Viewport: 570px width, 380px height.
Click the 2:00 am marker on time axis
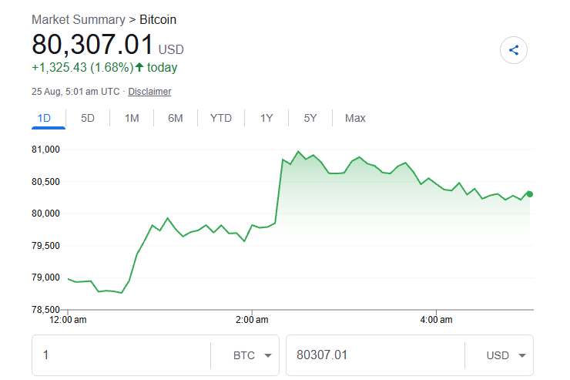(252, 320)
